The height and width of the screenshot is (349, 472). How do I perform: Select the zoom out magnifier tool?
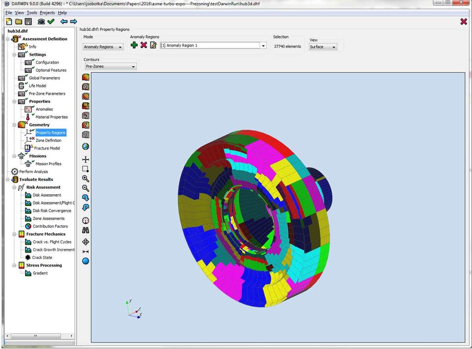point(85,188)
